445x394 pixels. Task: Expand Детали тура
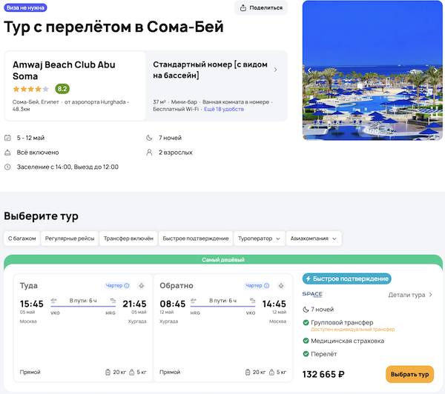(411, 295)
